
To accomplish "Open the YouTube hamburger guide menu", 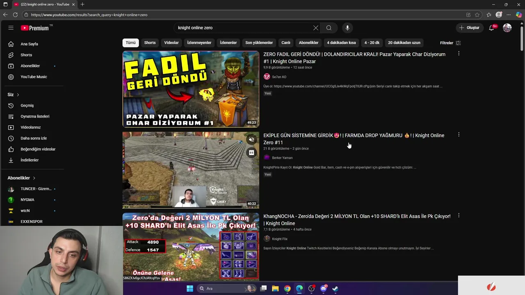I will click(x=11, y=28).
